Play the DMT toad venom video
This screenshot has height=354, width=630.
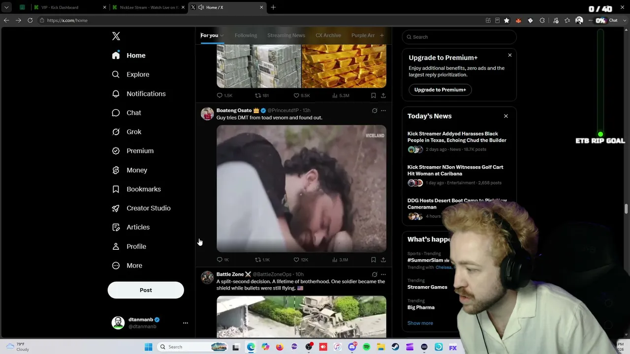(x=301, y=188)
